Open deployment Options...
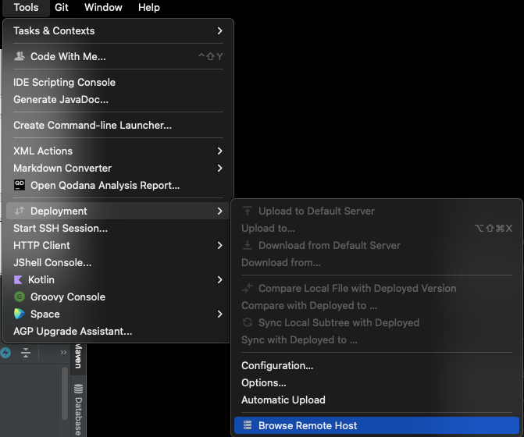The width and height of the screenshot is (524, 437). click(376, 382)
